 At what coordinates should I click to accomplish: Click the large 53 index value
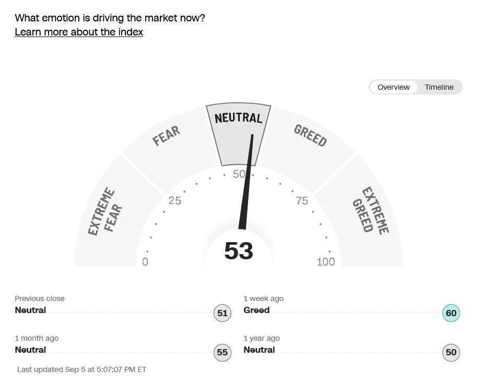[x=239, y=250]
